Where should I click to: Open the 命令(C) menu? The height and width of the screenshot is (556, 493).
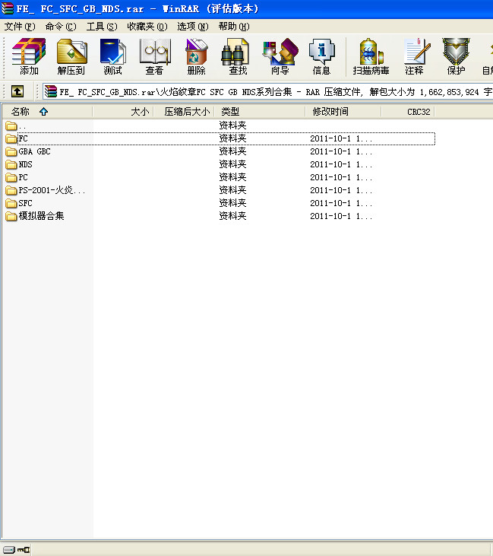pos(61,27)
